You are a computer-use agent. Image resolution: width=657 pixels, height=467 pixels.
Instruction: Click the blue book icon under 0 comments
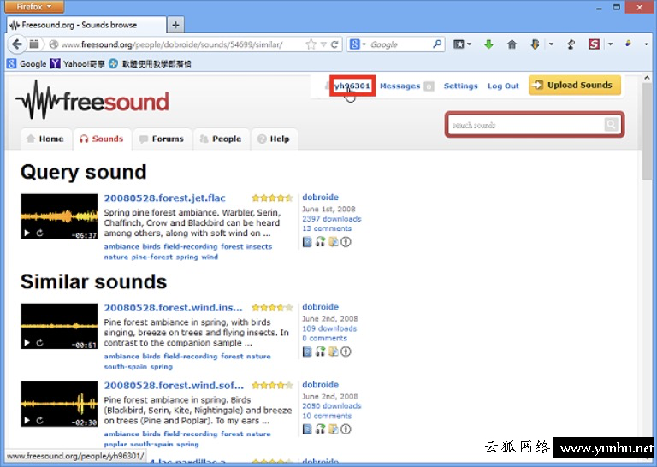coord(308,352)
